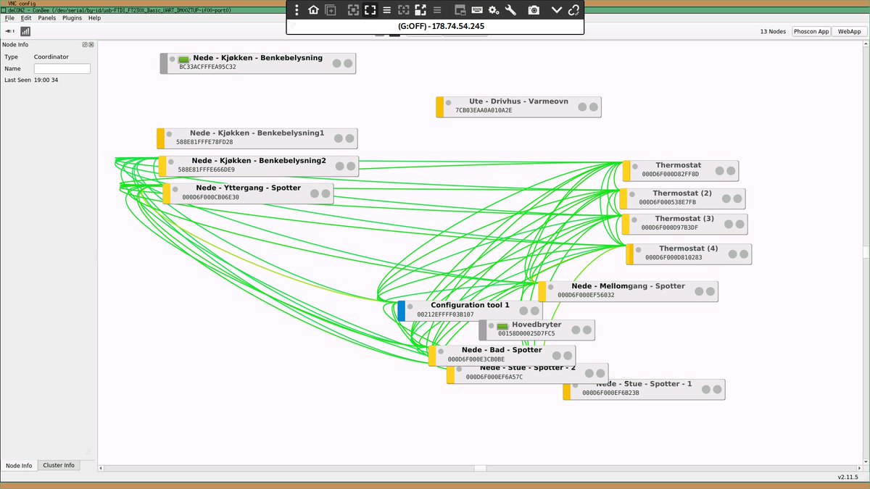This screenshot has width=870, height=489.
Task: Click the wrench tools icon
Action: tap(510, 10)
